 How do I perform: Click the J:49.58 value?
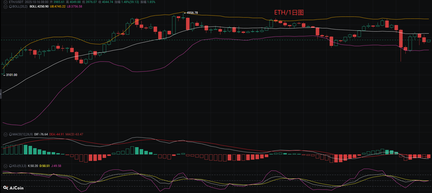pyautogui.click(x=56, y=166)
